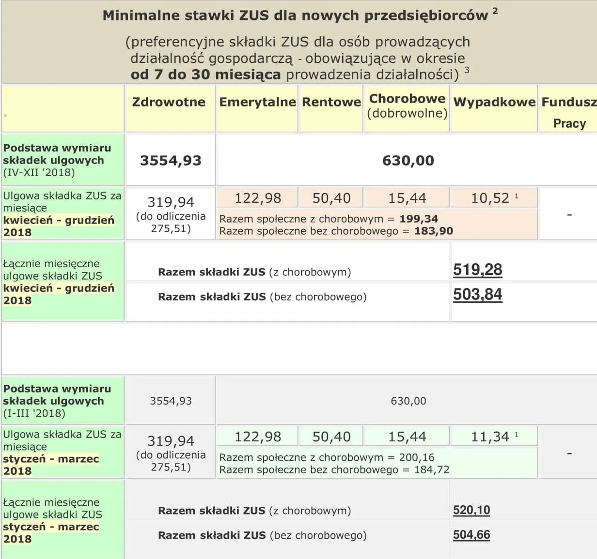Click 122,98 in the styczeń - marzec row
The height and width of the screenshot is (559, 597).
click(x=258, y=437)
